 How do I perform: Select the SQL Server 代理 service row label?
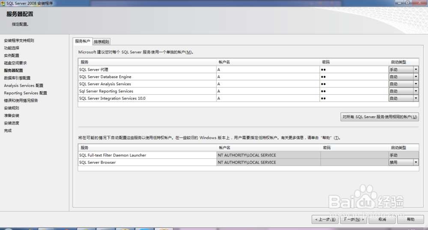94,70
